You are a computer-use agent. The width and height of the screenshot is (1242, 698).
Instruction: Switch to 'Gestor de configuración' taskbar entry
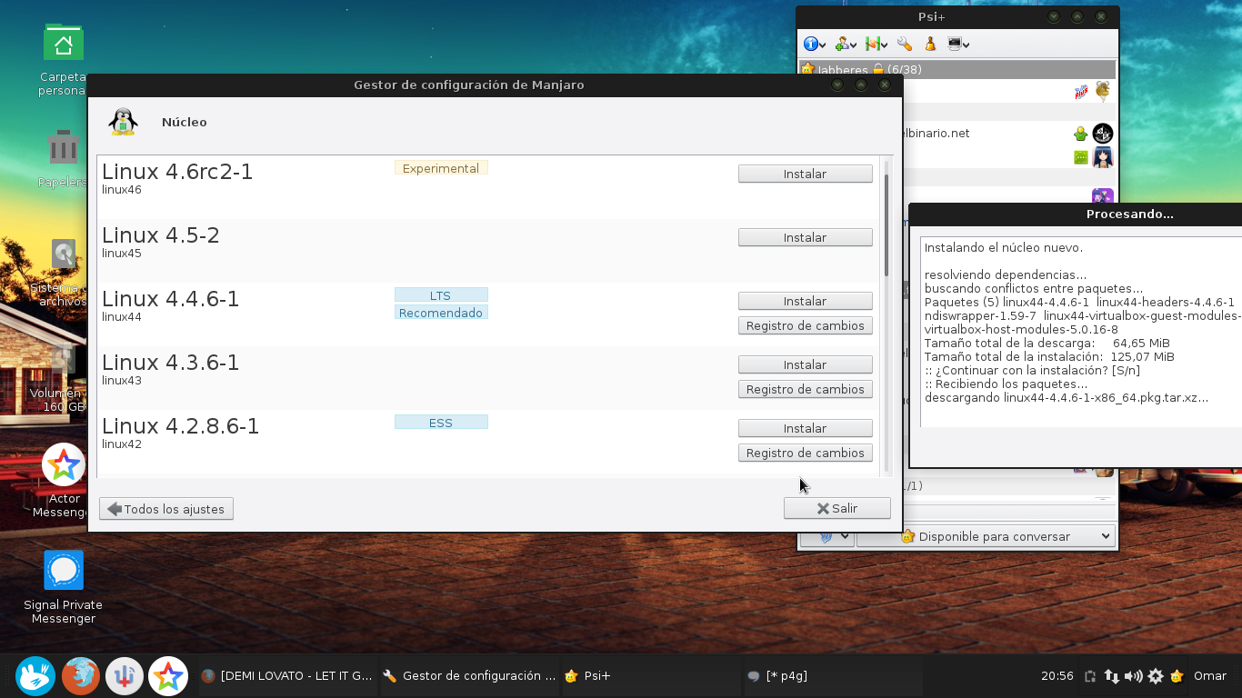[x=468, y=676]
